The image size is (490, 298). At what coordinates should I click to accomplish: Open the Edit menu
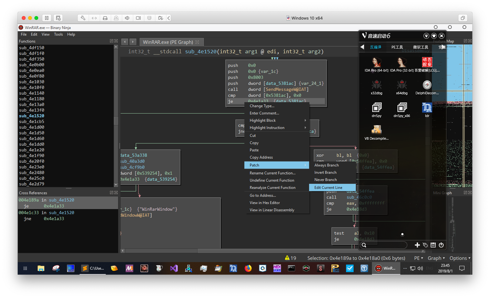point(34,34)
